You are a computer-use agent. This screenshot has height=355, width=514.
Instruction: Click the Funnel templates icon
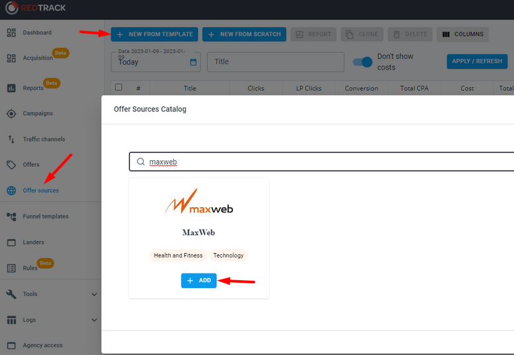coord(11,217)
